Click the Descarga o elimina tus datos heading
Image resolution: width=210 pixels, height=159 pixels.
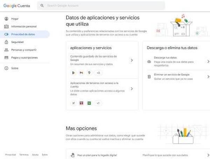[x=172, y=48]
